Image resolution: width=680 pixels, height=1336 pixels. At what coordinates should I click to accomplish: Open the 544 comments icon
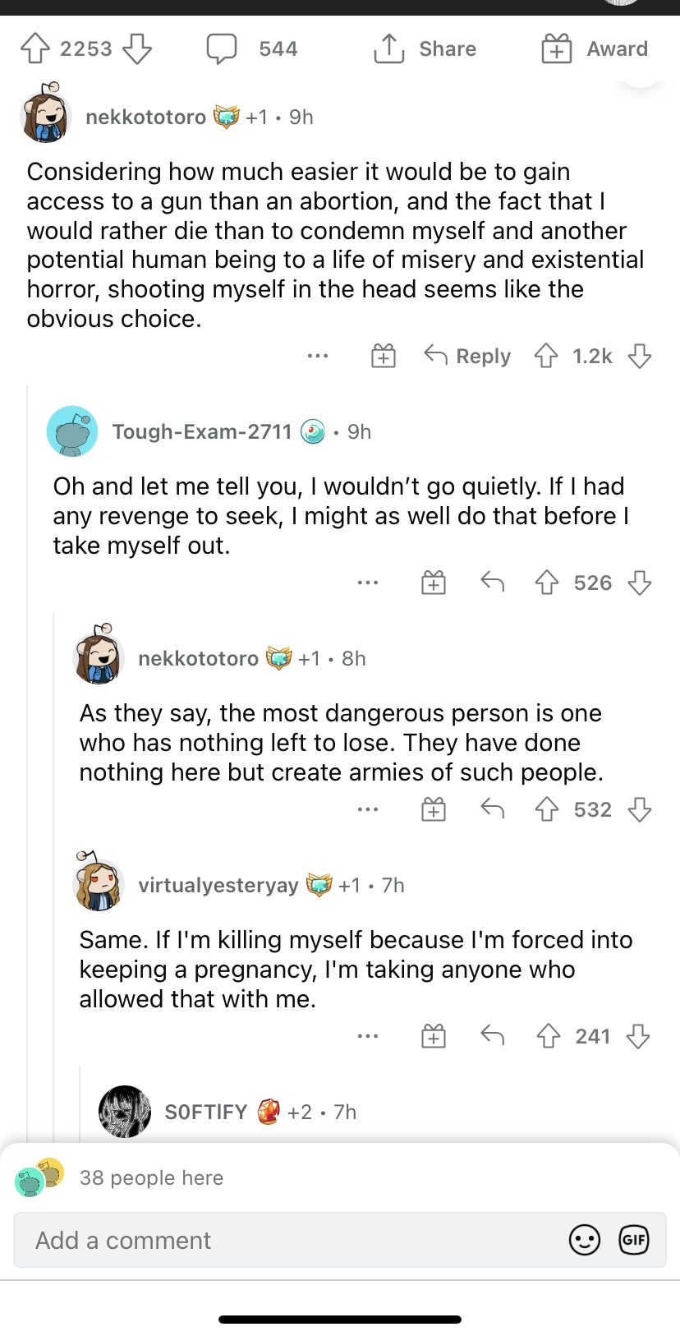(222, 48)
